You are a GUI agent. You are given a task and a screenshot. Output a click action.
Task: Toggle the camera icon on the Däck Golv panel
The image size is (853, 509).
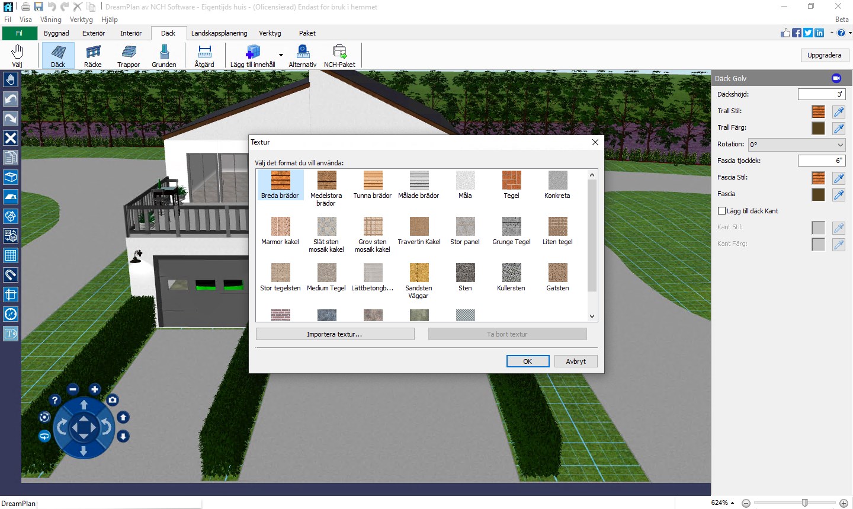click(836, 78)
